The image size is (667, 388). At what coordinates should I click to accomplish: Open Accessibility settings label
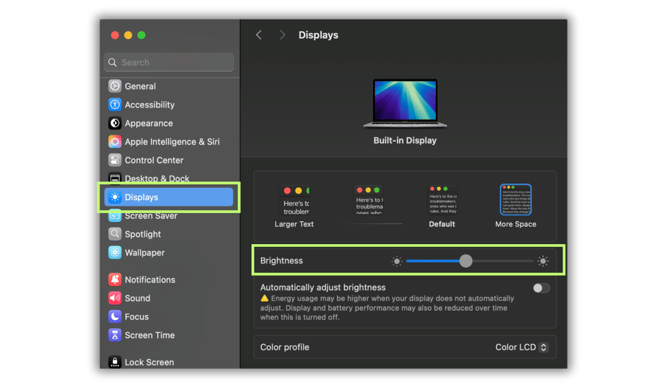click(x=150, y=105)
